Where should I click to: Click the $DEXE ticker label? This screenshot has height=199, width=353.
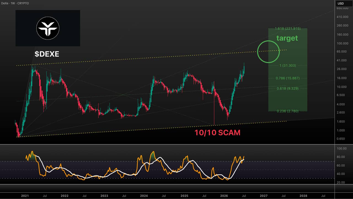tap(47, 54)
